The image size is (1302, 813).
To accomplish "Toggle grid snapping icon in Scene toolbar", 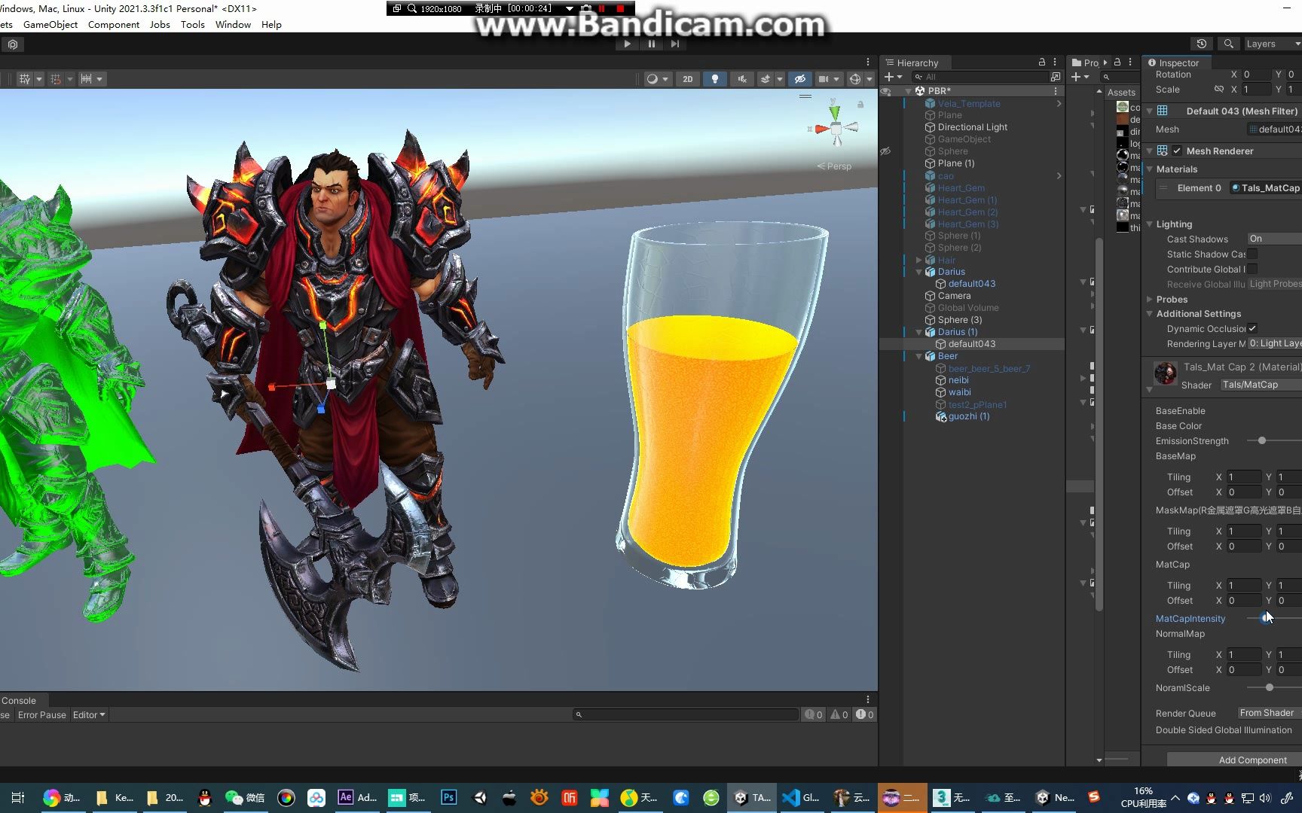I will tap(55, 79).
